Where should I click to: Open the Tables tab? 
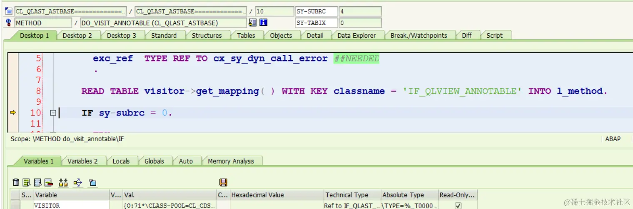(x=246, y=35)
